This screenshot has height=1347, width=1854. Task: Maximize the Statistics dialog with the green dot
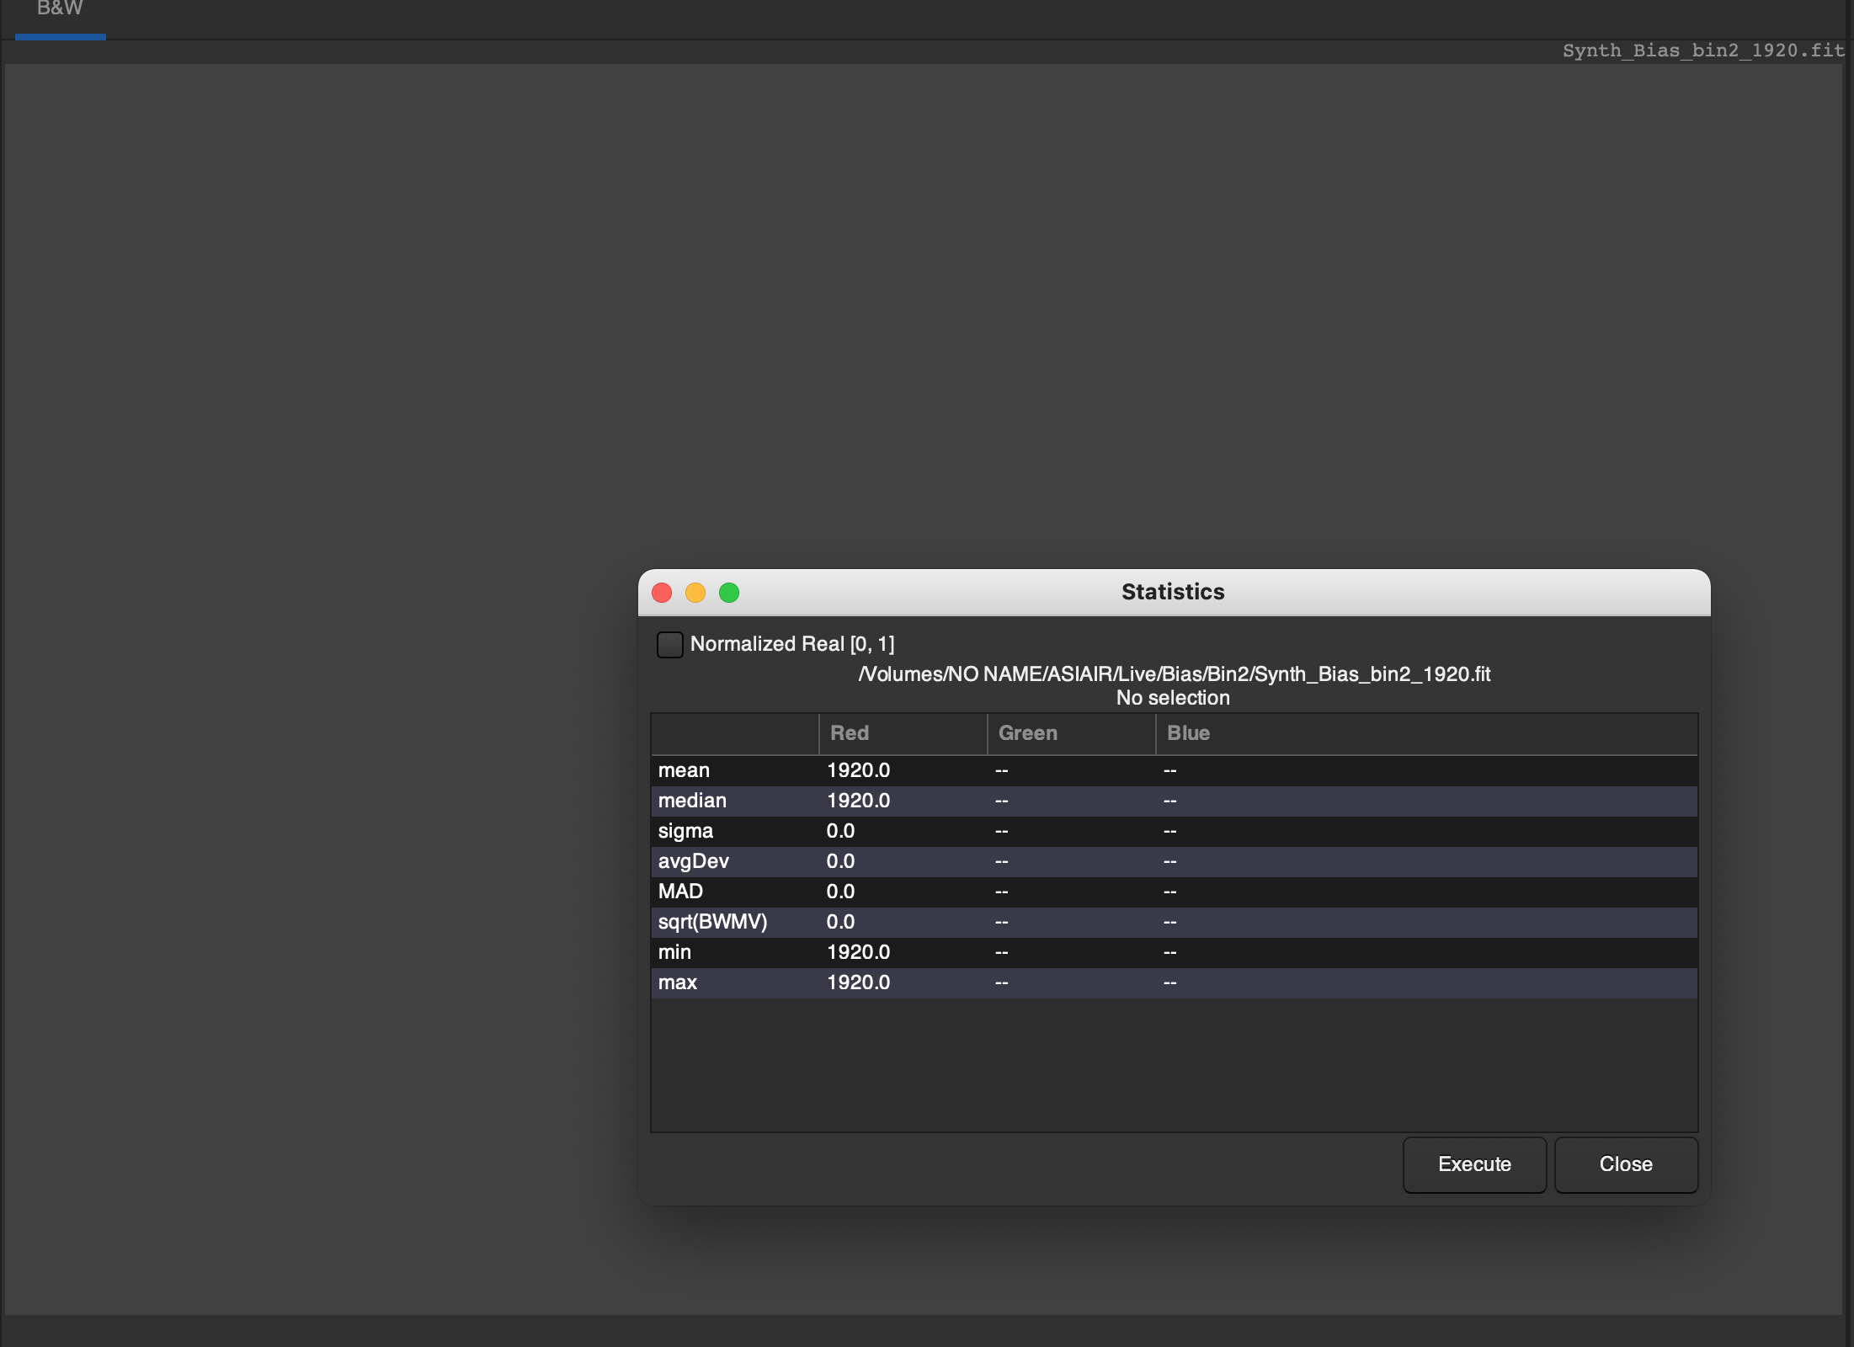coord(729,593)
